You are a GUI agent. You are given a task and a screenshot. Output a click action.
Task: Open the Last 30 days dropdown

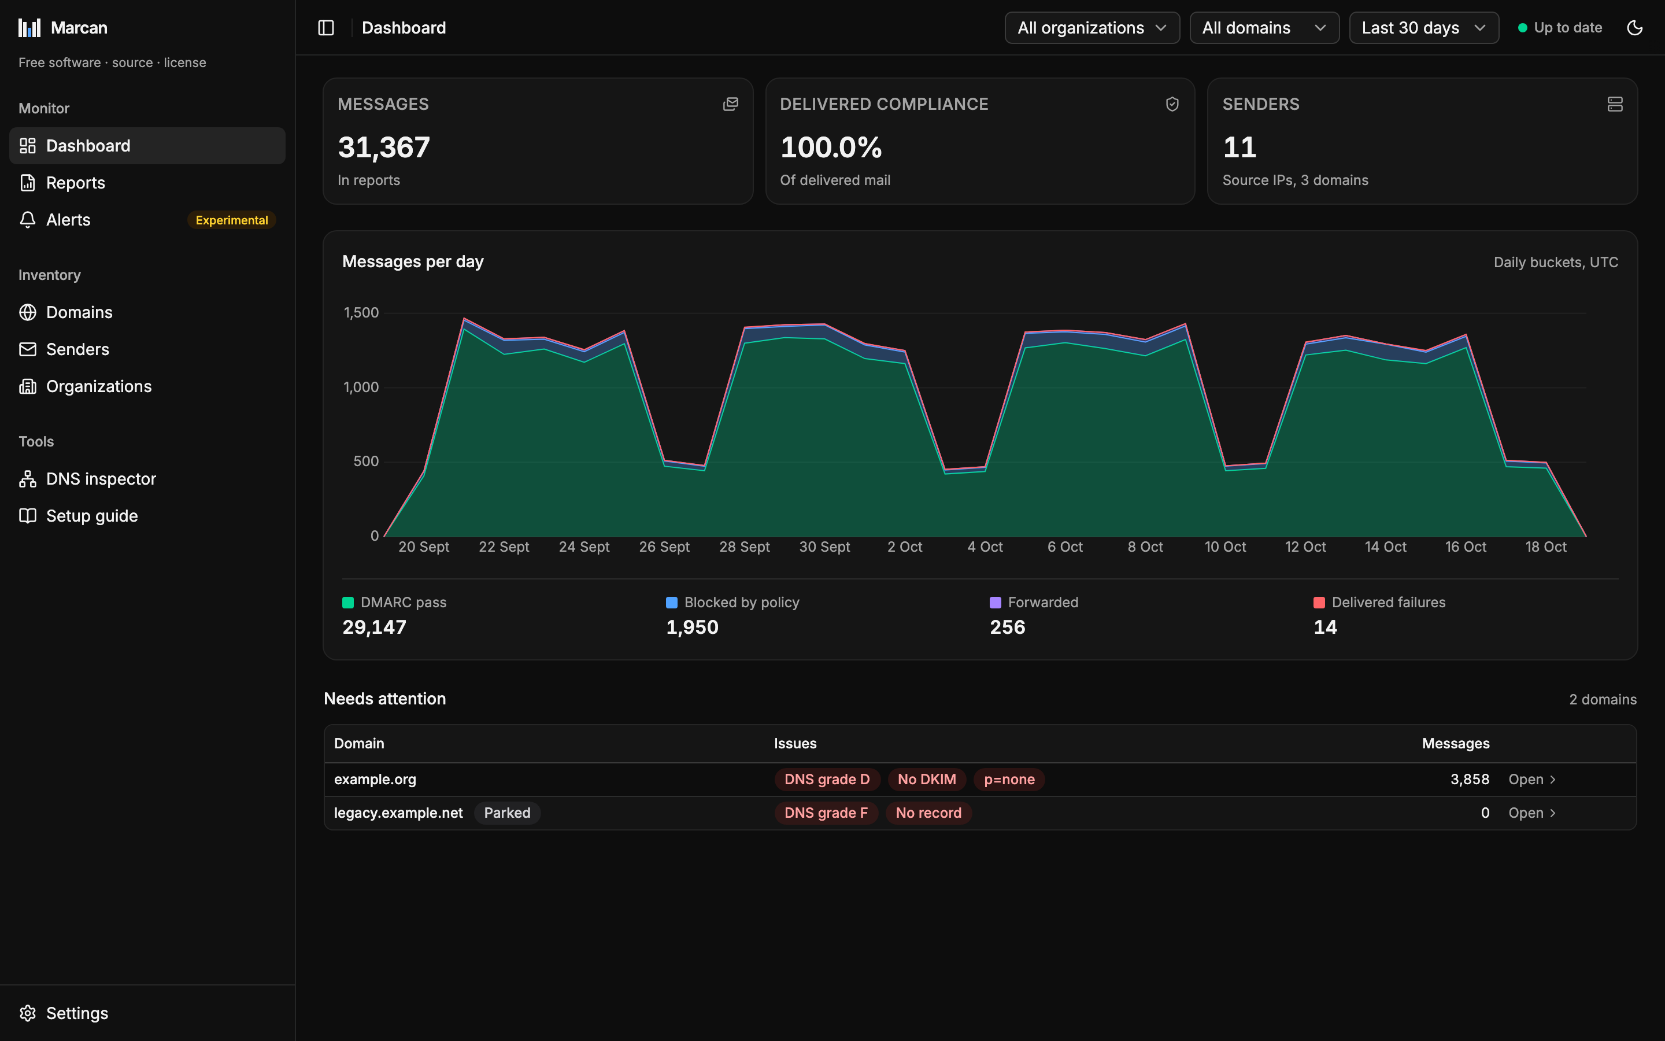pos(1423,28)
